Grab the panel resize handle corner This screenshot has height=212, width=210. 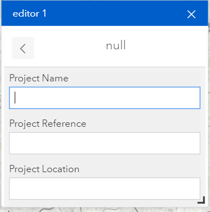[x=201, y=200]
